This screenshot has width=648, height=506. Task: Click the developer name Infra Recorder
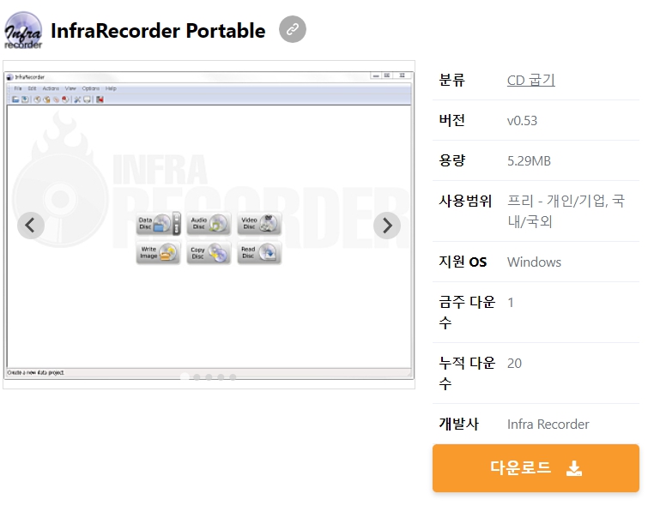tap(548, 424)
